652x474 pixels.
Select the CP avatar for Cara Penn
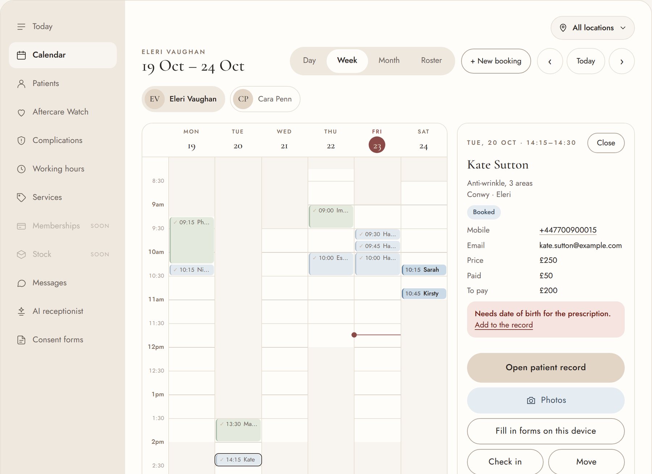243,99
